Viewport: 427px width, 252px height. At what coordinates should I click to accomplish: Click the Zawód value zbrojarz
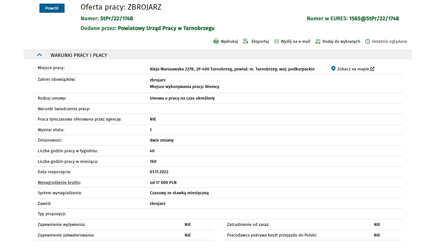[158, 203]
